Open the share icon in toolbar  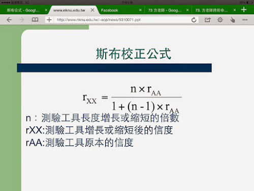coord(207,20)
